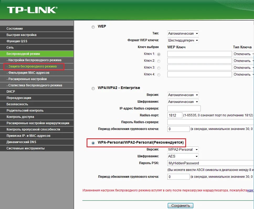Open Enterprise Шифрование dropdown
254x209 pixels.
point(183,102)
